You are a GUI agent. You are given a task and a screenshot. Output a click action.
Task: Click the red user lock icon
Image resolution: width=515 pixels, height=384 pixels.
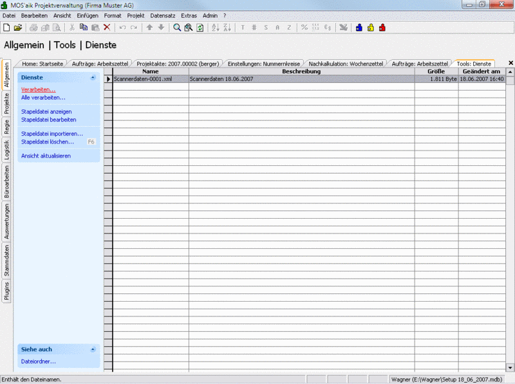coord(382,28)
